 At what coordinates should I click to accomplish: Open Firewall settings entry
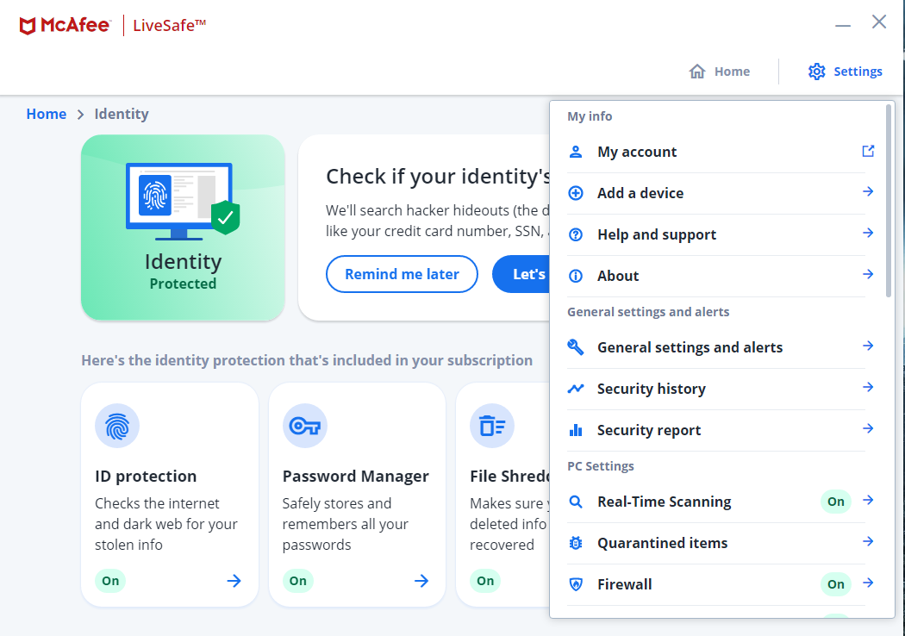pyautogui.click(x=721, y=584)
